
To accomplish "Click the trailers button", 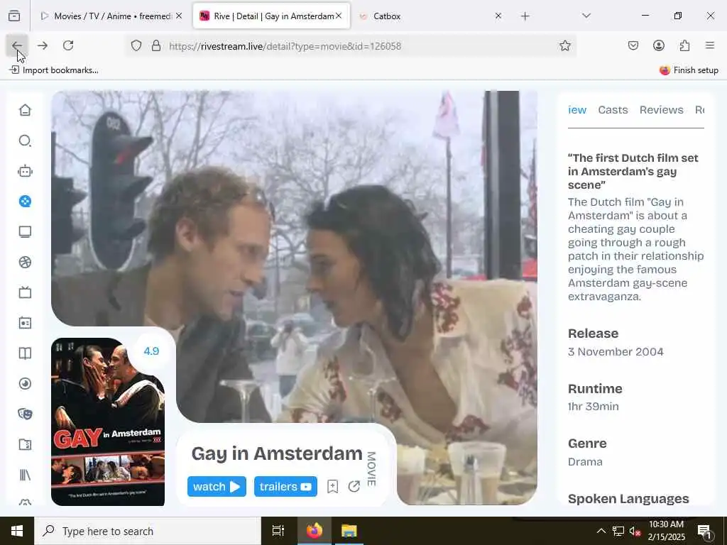I will (x=285, y=487).
